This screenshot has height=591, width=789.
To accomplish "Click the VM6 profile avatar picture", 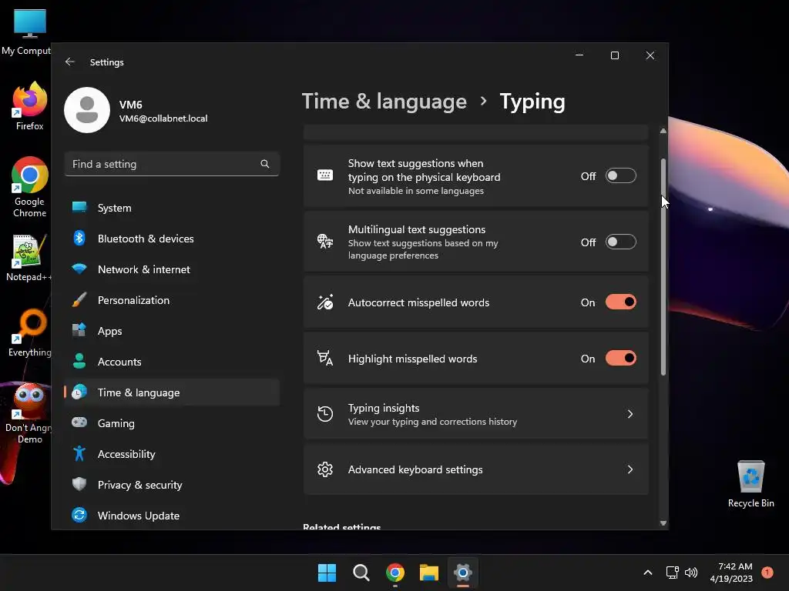I will 87,110.
